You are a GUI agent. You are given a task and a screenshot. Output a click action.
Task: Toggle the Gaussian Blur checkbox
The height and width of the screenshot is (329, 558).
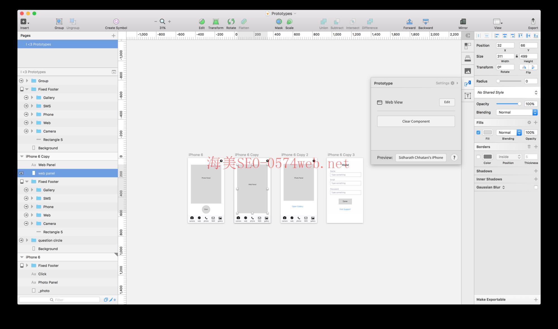(536, 187)
